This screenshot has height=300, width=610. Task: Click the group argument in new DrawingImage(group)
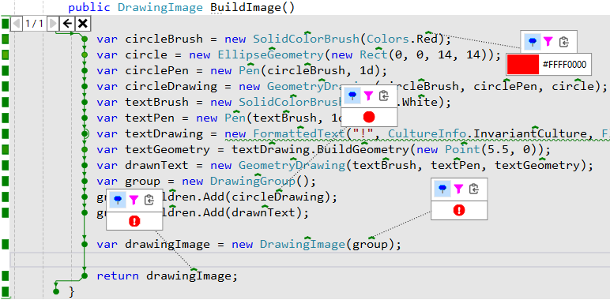pos(370,245)
